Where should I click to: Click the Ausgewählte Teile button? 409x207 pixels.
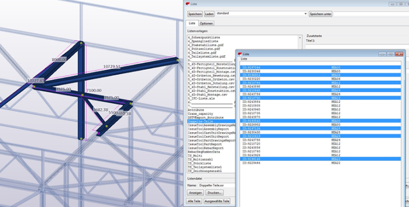tap(217, 201)
